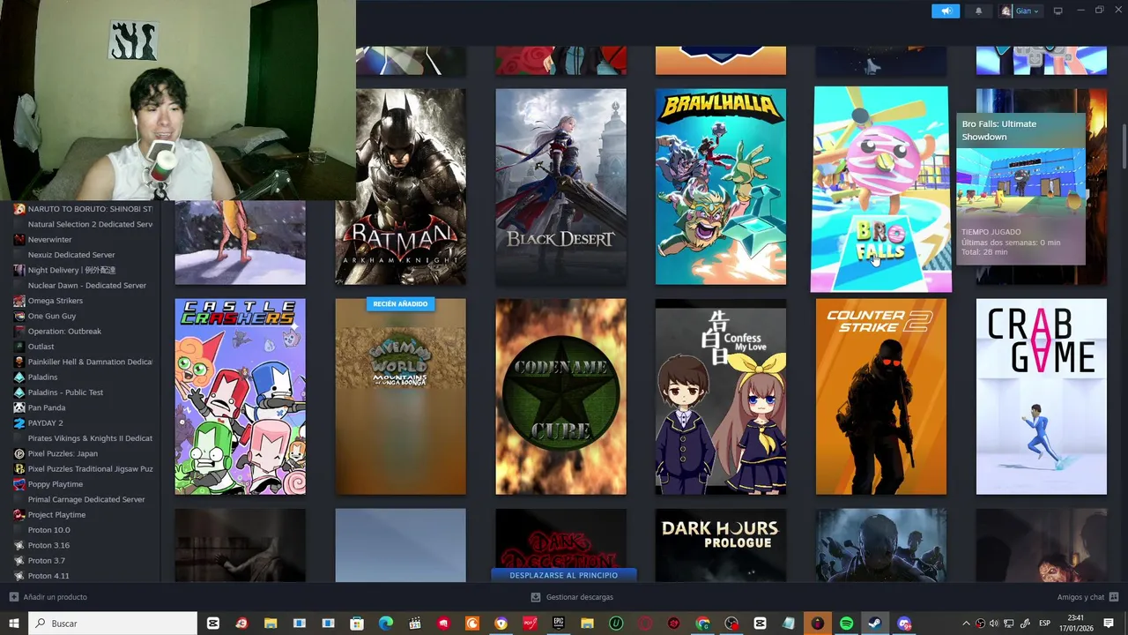Show hidden system tray icons

click(966, 624)
